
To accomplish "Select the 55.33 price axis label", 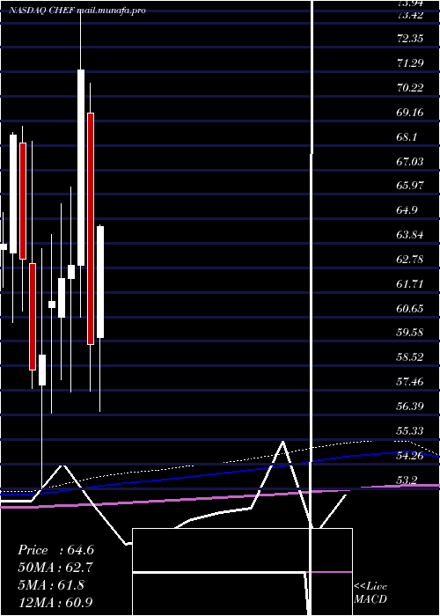I will tap(410, 431).
